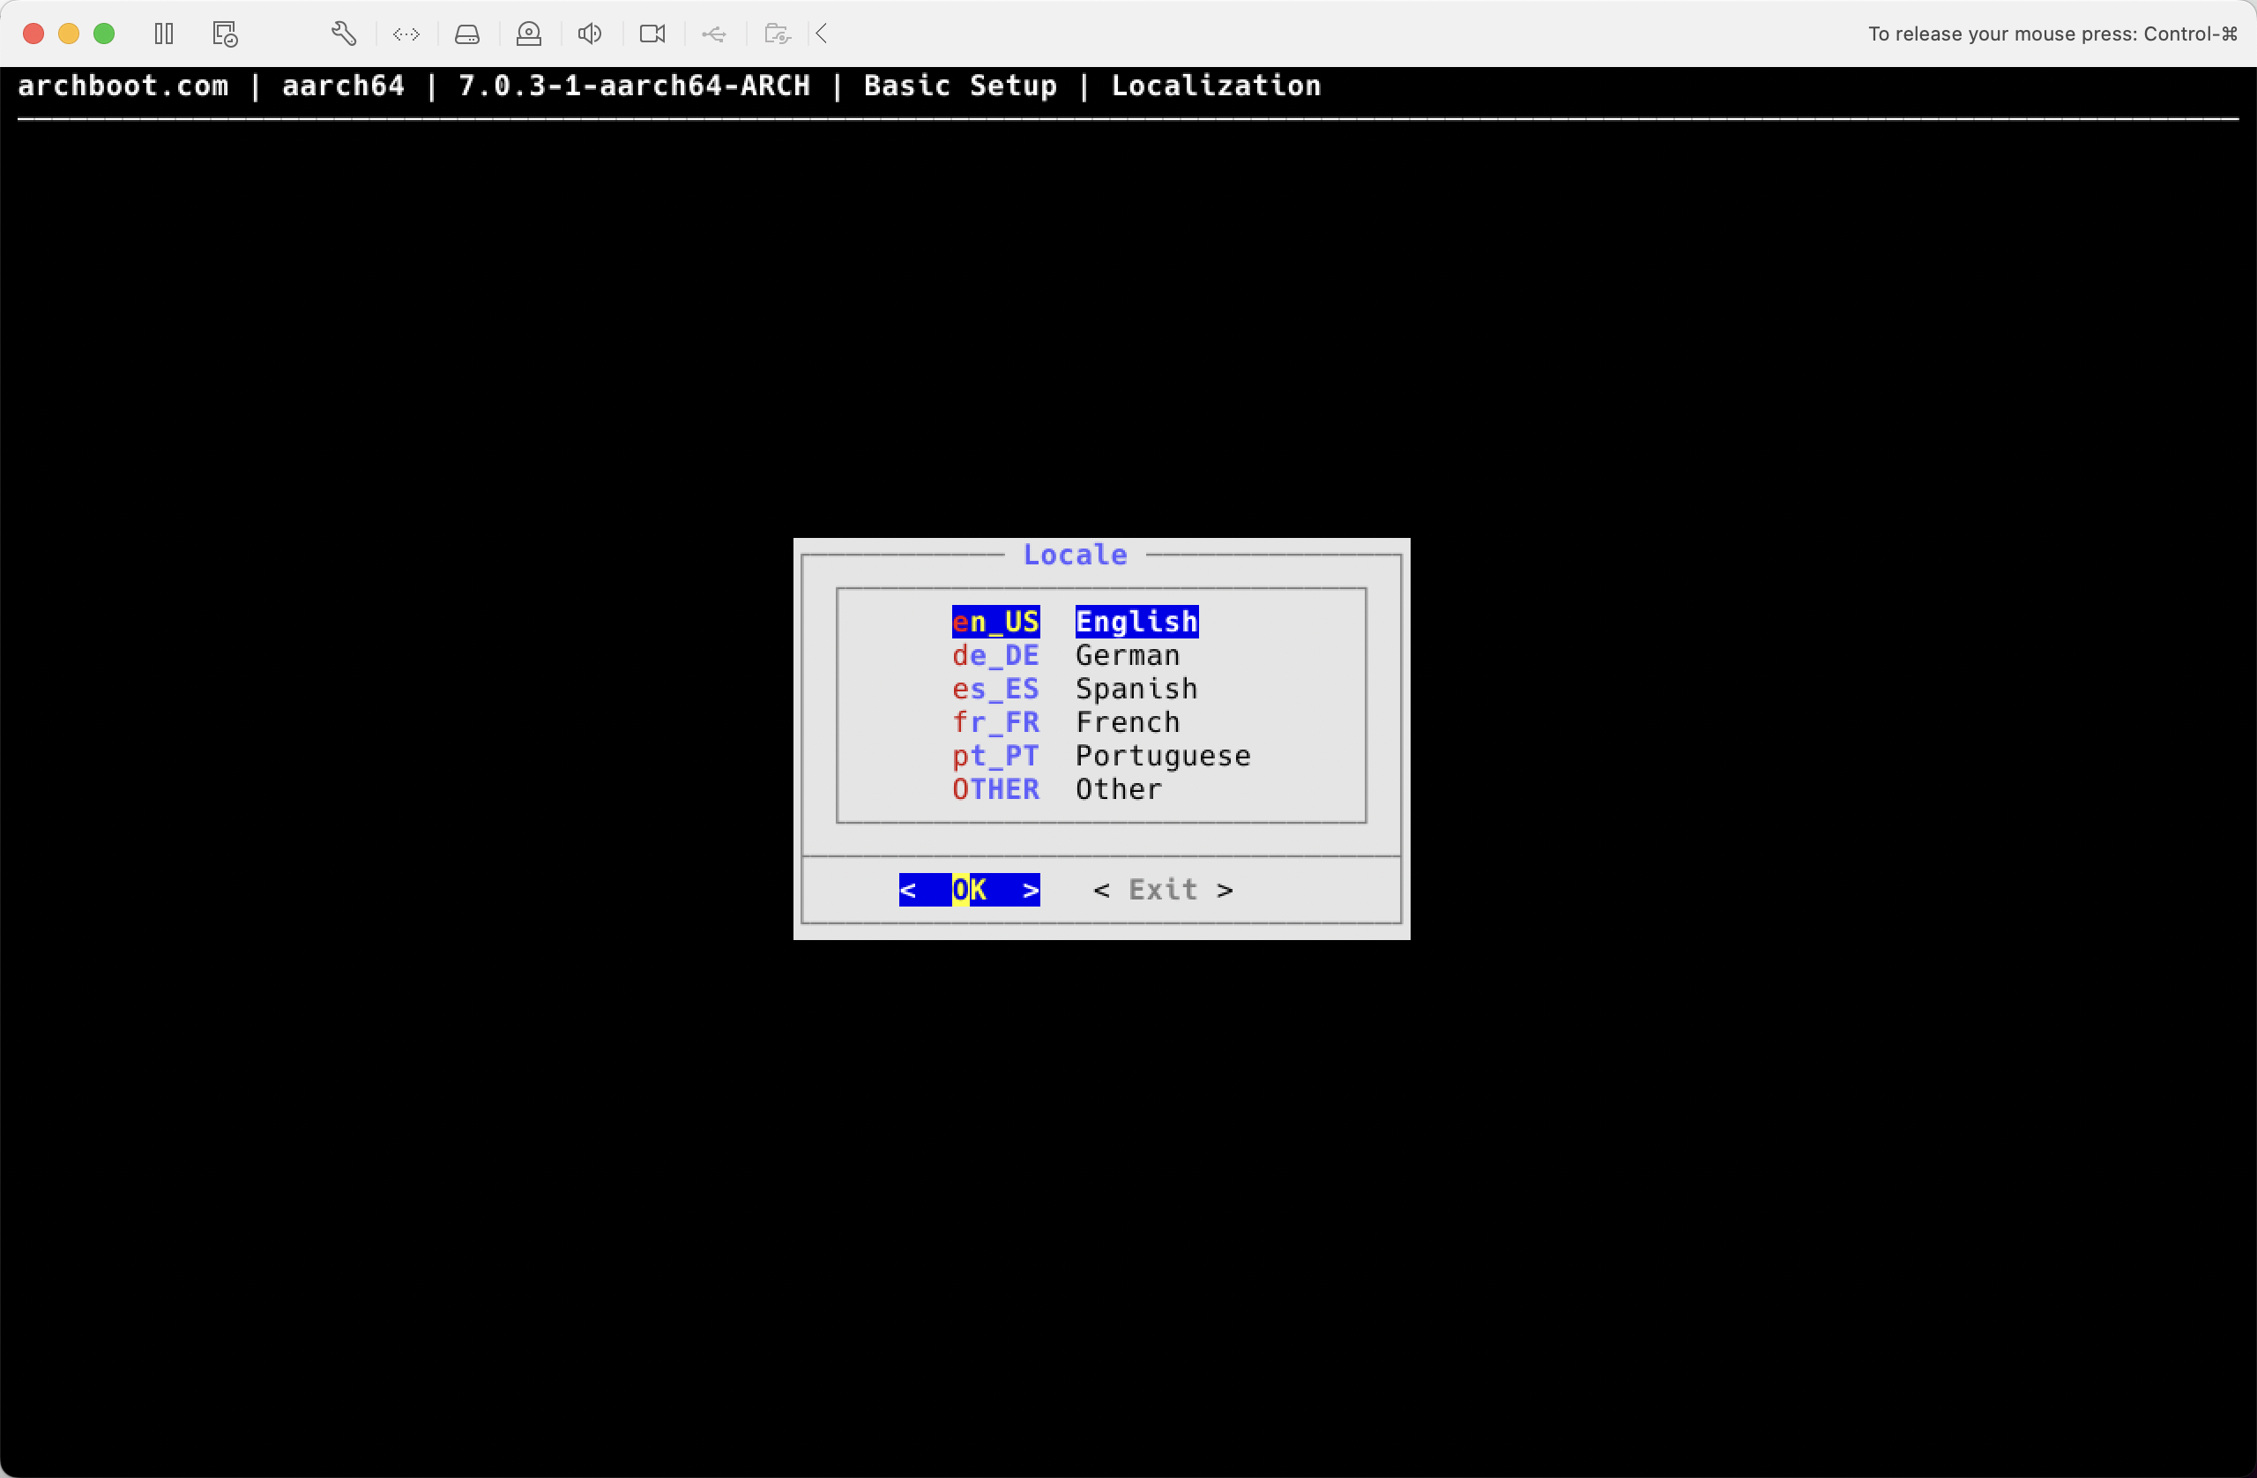Open the CD/DVD drive icon

point(528,34)
